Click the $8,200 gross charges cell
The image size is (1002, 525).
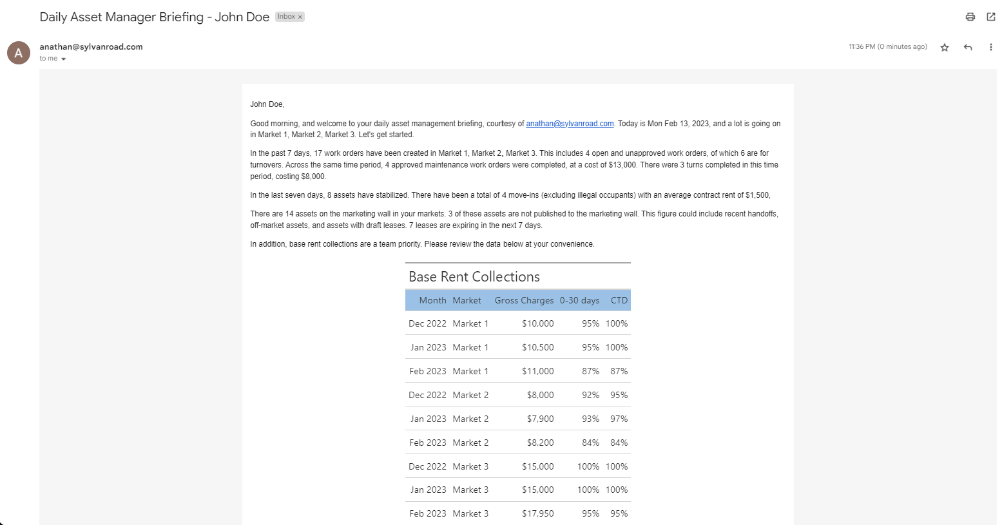(x=540, y=443)
